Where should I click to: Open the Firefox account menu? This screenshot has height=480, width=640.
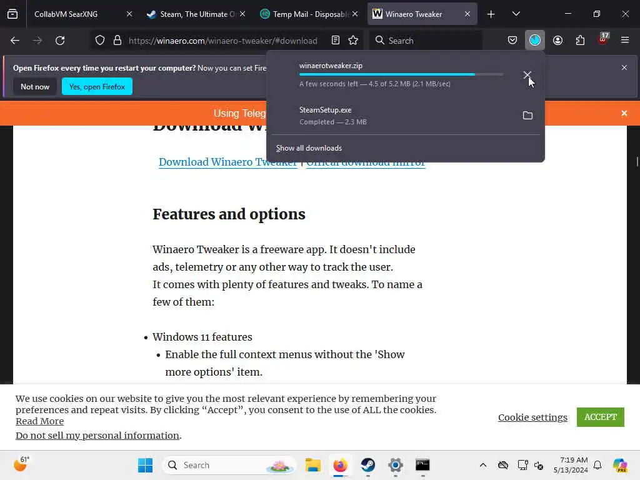pyautogui.click(x=557, y=41)
